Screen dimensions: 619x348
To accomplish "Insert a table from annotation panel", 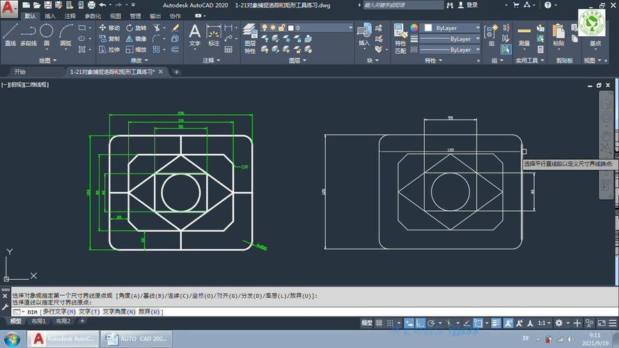I will point(228,49).
